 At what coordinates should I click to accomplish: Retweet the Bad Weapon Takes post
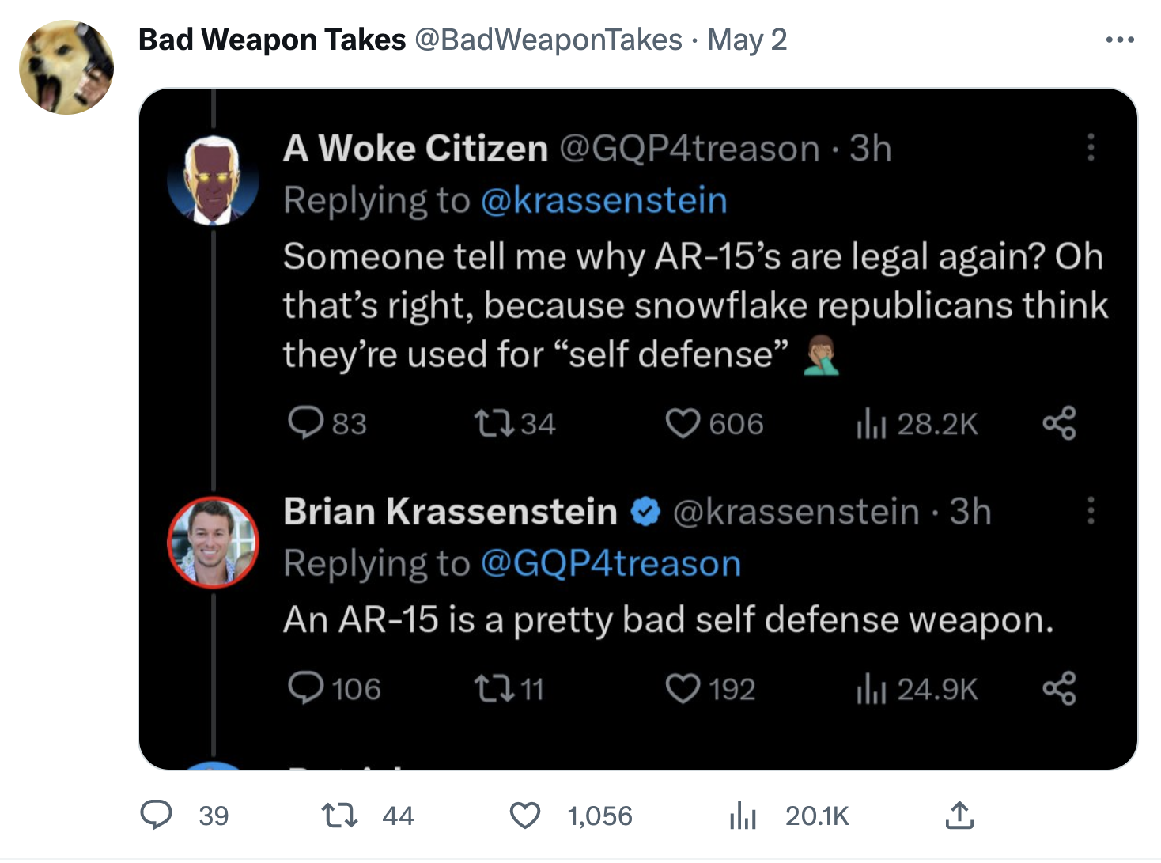pos(339,815)
